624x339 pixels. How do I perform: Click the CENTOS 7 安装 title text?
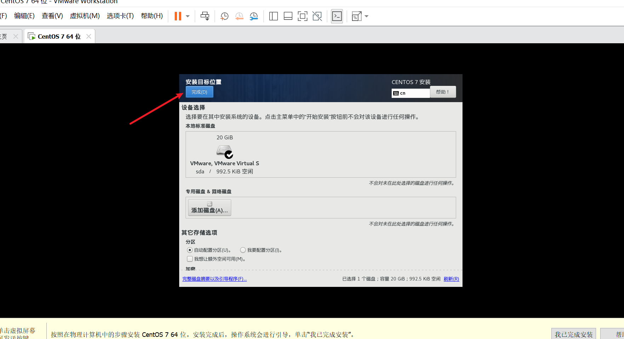[x=411, y=82]
